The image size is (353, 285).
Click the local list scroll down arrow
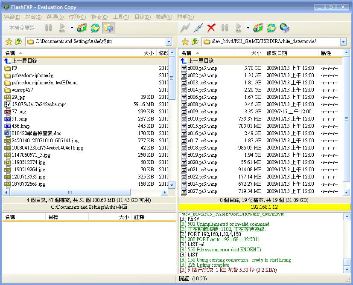(172, 185)
